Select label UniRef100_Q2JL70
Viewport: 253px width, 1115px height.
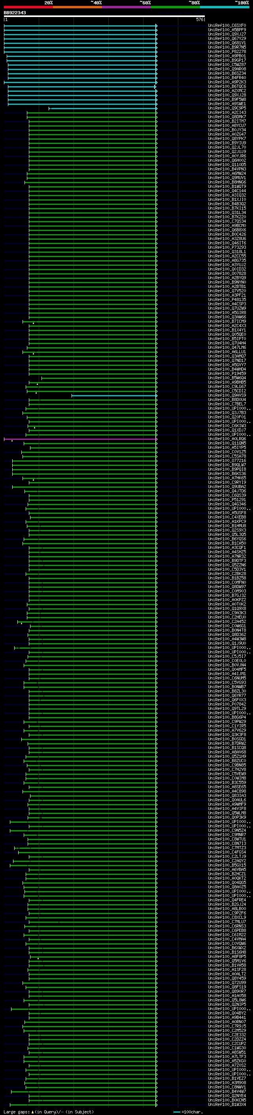pyautogui.click(x=227, y=147)
